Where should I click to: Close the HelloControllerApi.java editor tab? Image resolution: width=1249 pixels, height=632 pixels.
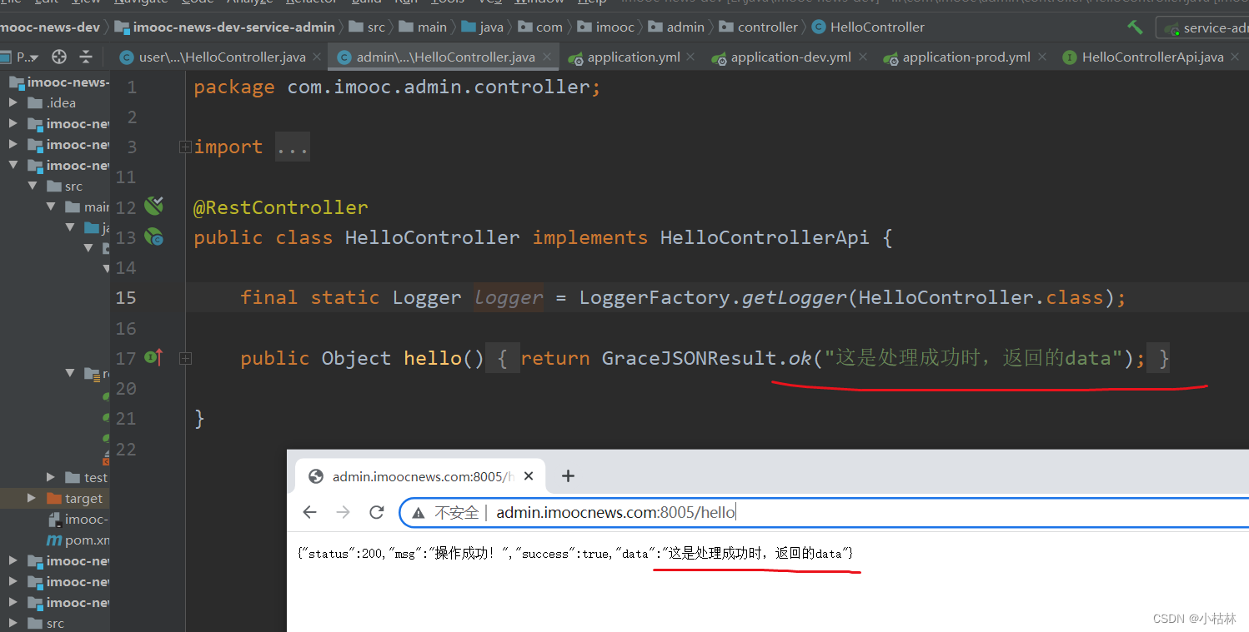tap(1236, 57)
